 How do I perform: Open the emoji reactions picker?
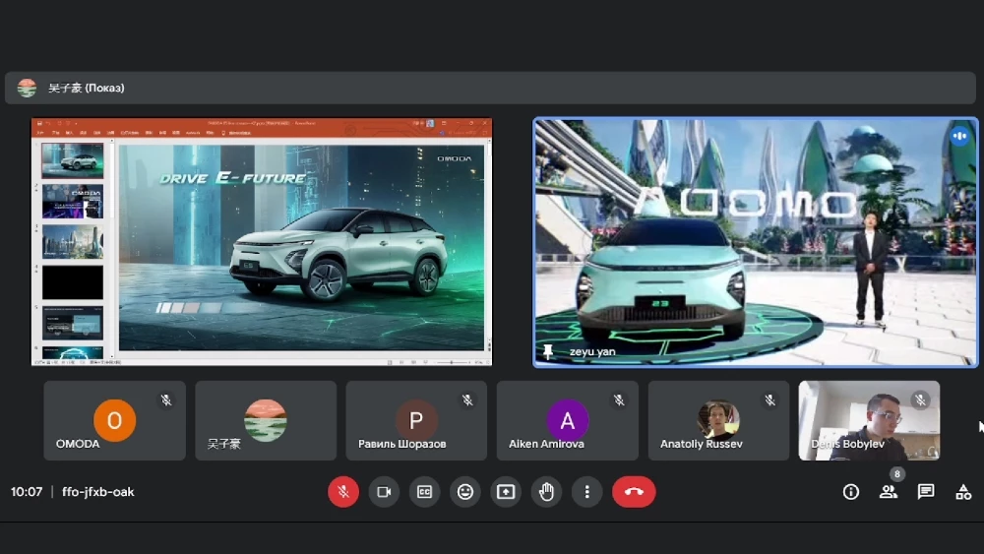465,492
